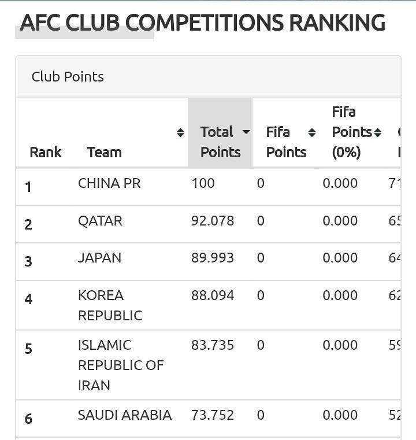The height and width of the screenshot is (440, 416).
Task: Select the QATAR team row
Action: tap(100, 221)
